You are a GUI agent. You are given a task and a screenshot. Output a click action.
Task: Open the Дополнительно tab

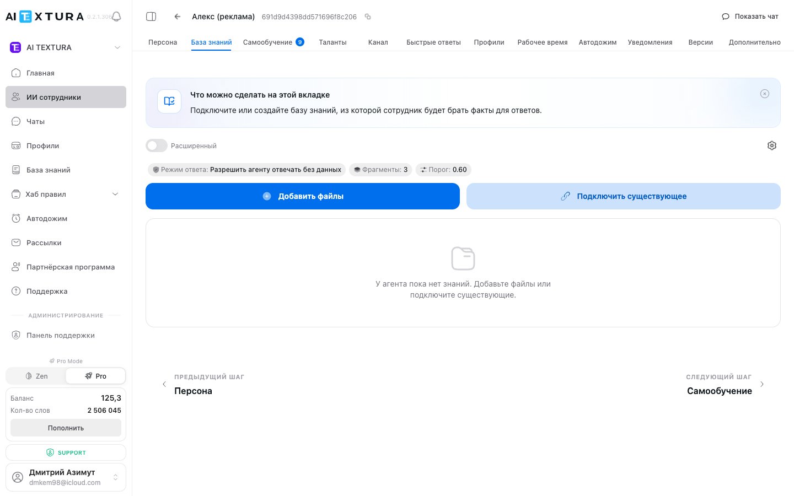point(754,42)
